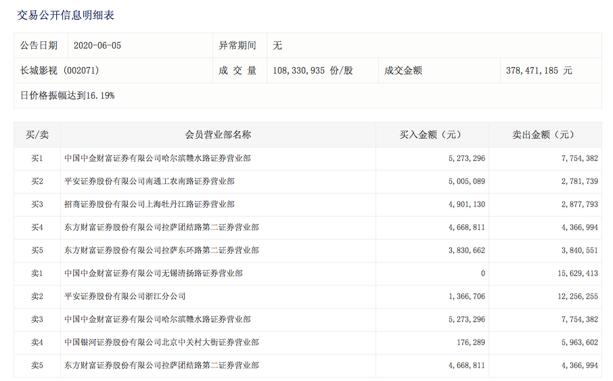This screenshot has width=613, height=381.
Task: Select the sell amount 12,256,255
Action: (578, 296)
